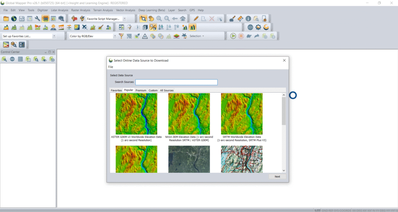The width and height of the screenshot is (398, 212).
Task: Click the source list scroll up arrow
Action: 284,95
